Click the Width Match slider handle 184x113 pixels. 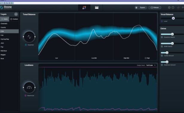point(172,43)
